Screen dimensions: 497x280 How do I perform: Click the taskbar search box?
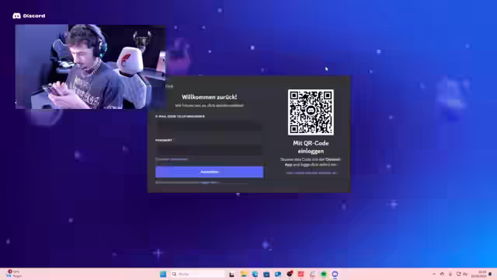tap(197, 274)
